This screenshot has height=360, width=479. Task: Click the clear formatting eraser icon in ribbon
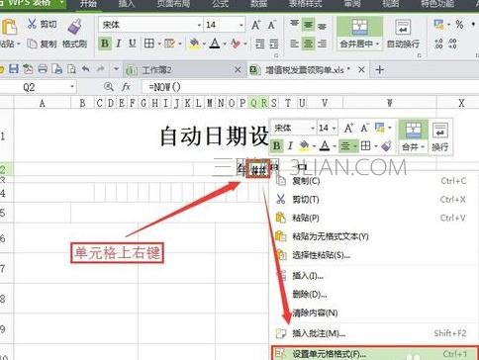236,44
